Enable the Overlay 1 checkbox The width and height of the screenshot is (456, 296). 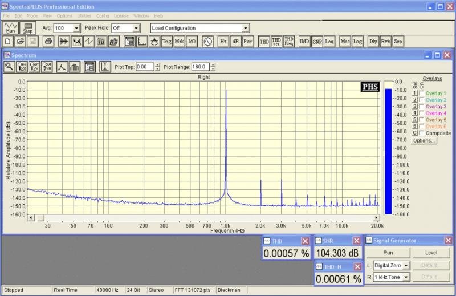pyautogui.click(x=422, y=94)
